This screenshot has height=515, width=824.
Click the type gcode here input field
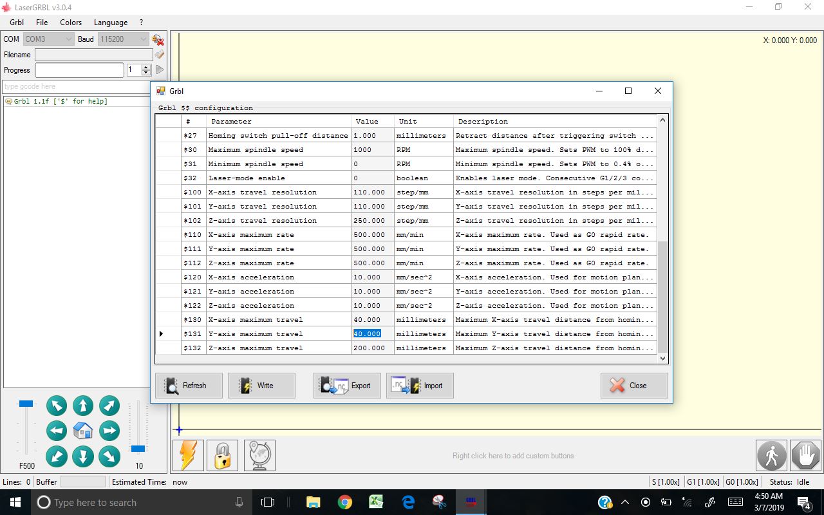84,86
